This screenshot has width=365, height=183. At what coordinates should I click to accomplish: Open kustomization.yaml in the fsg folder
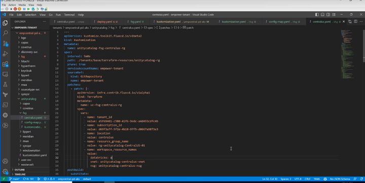coord(33,127)
